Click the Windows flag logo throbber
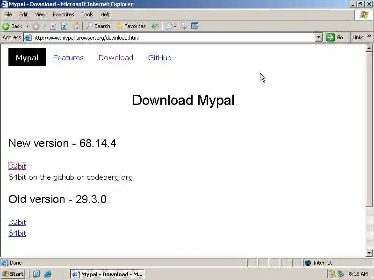Screen dimensions: 374x280 click(364, 15)
